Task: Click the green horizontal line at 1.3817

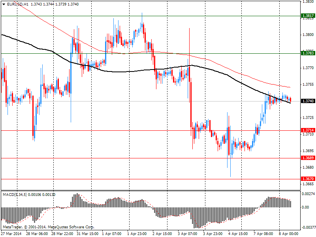Action: point(158,16)
